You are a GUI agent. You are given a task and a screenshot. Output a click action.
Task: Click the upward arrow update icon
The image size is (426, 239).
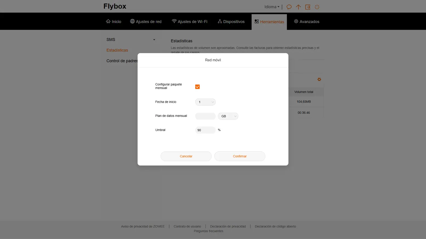tap(298, 7)
